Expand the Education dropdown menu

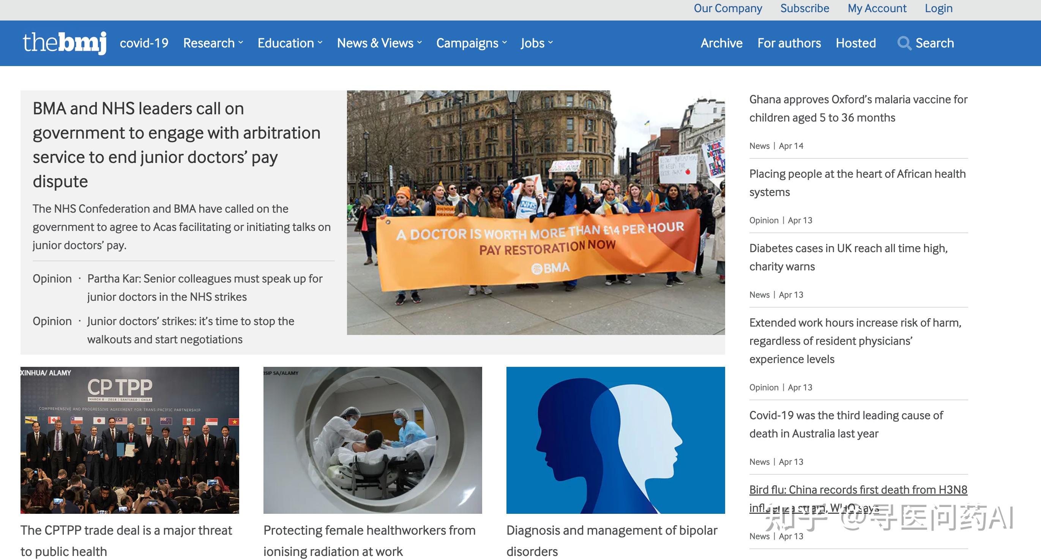tap(290, 43)
